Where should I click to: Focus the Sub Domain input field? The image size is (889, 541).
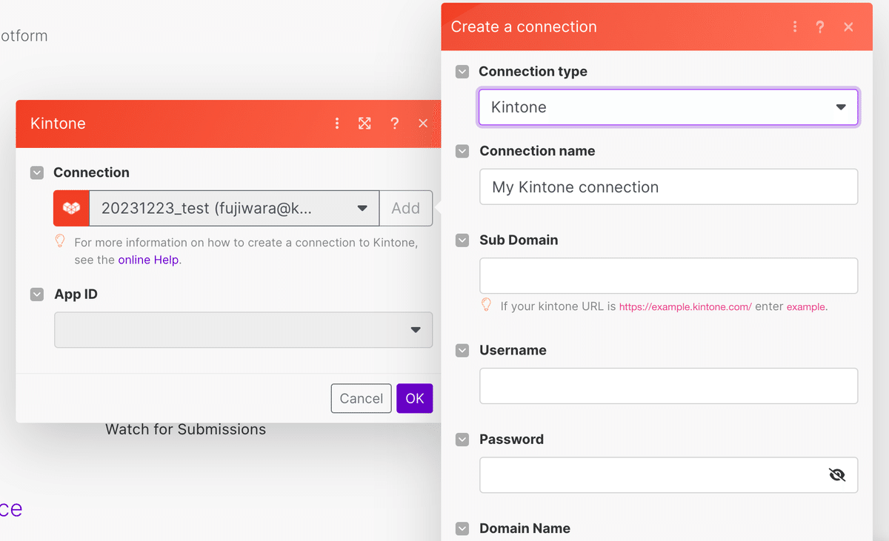[668, 276]
